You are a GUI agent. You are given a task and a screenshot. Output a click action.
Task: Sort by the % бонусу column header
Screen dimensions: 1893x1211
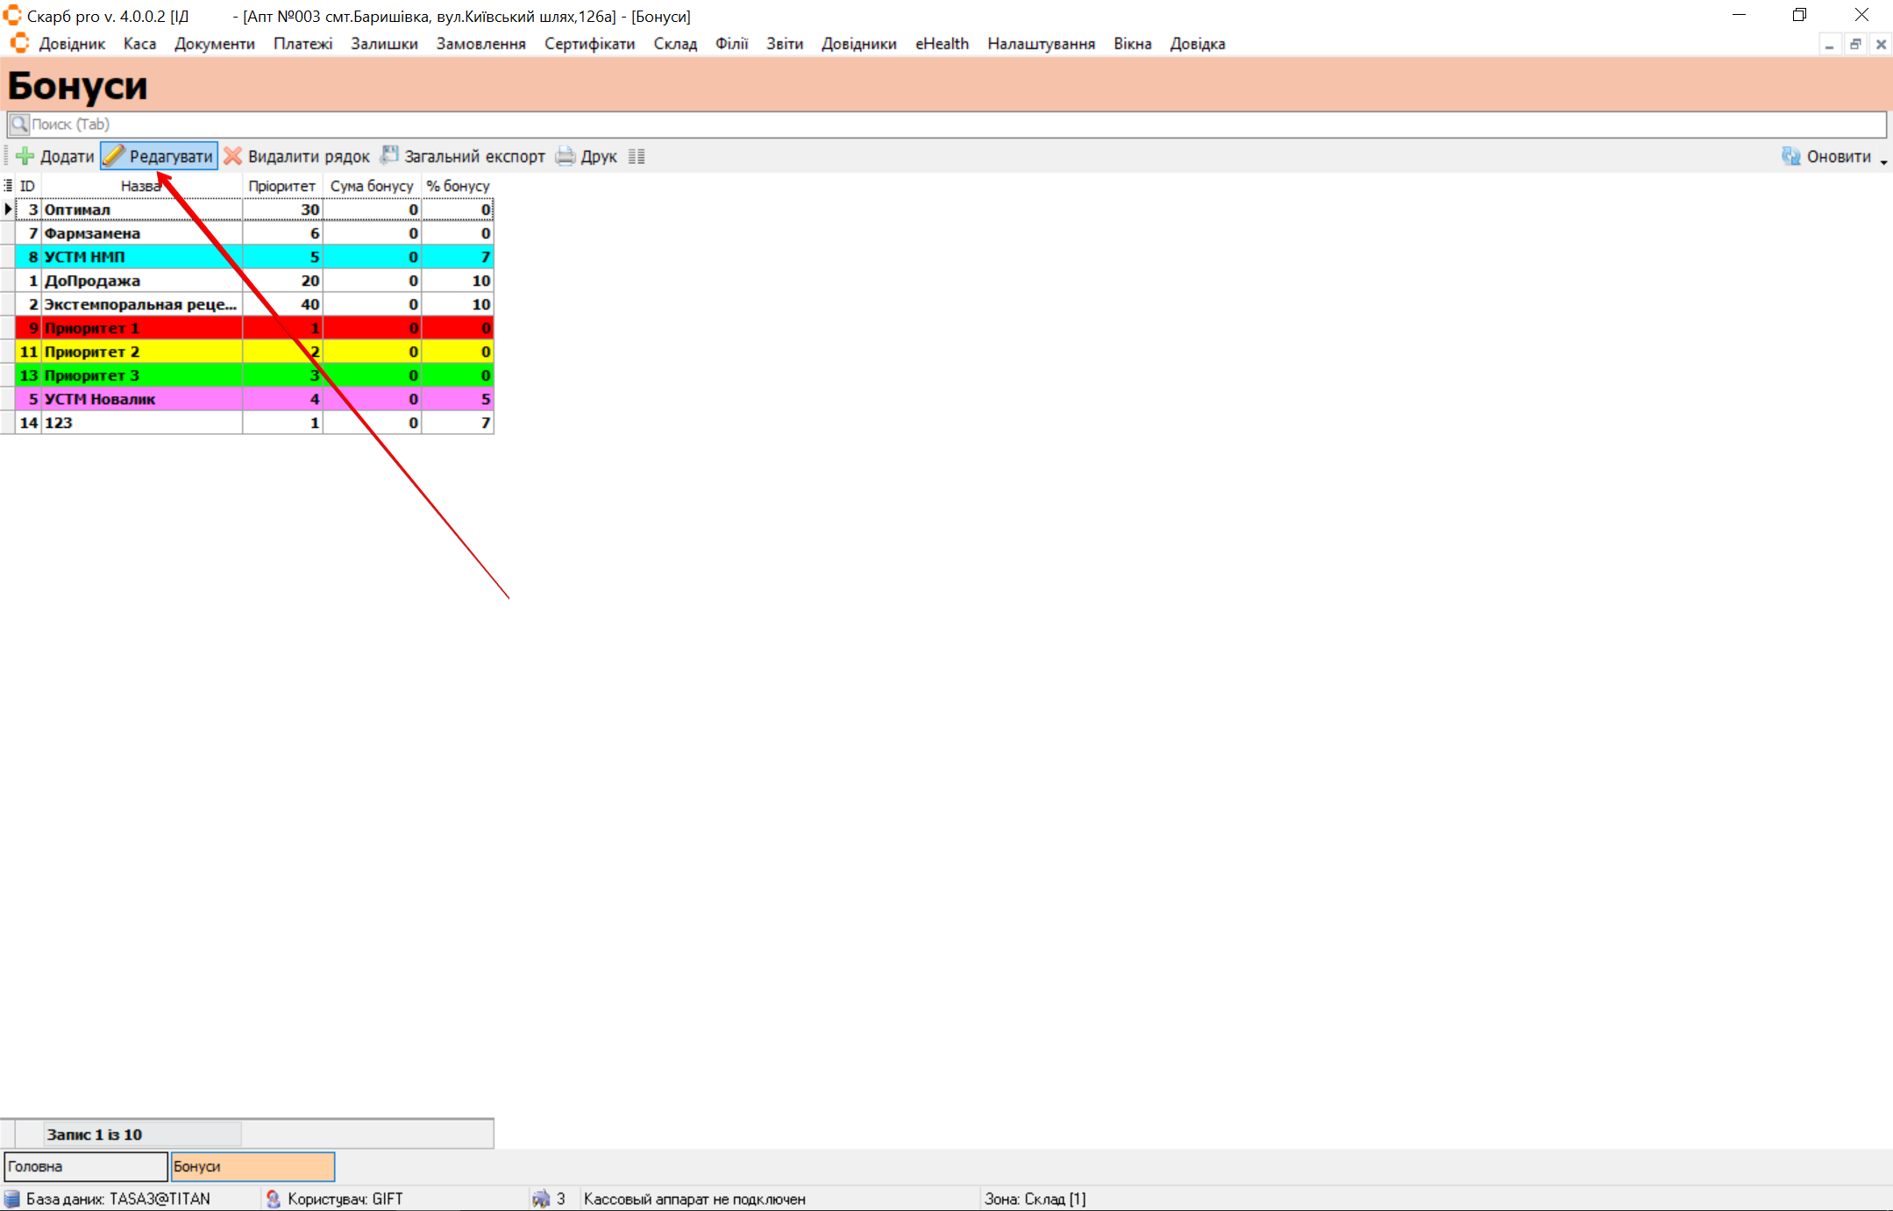pyautogui.click(x=458, y=186)
